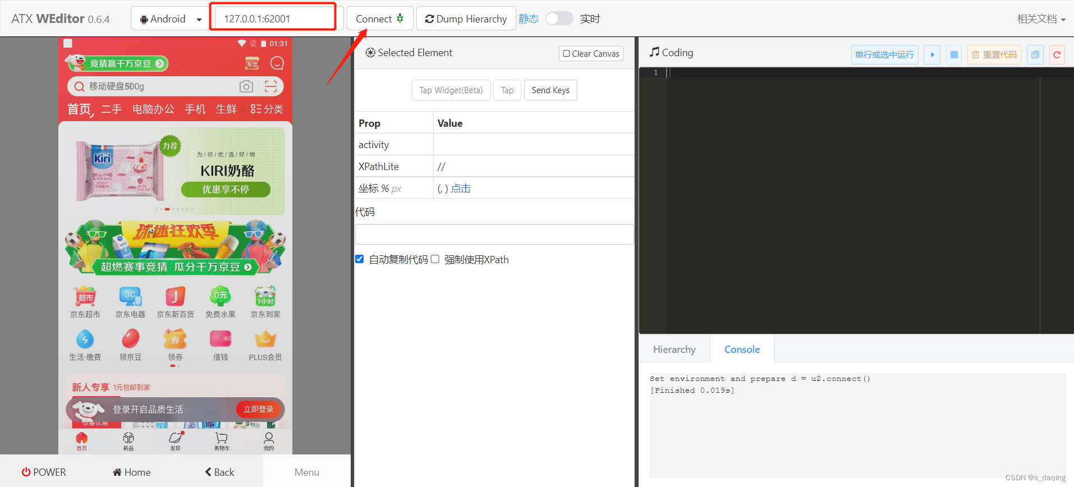1074x487 pixels.
Task: Switch to the Console tab
Action: tap(742, 349)
